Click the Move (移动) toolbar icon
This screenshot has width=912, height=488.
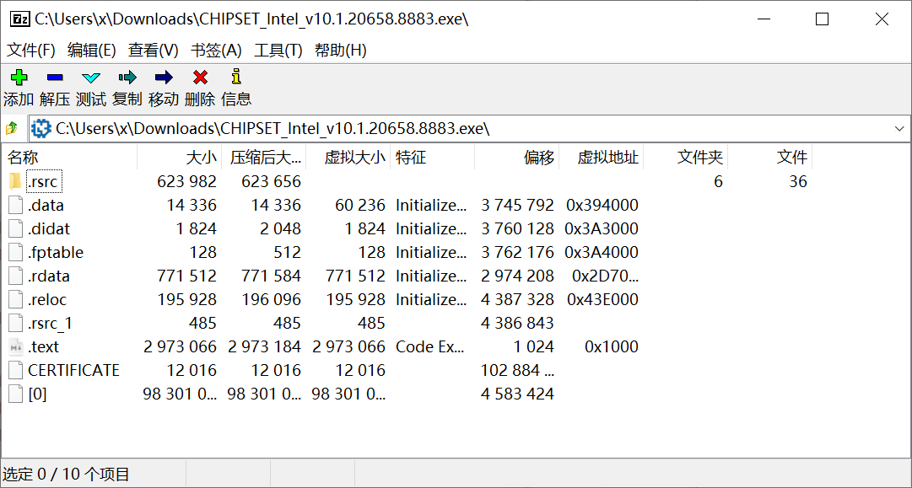[x=164, y=77]
